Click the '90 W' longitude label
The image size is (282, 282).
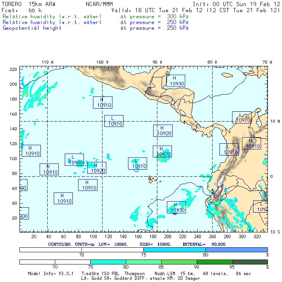(x=157, y=62)
